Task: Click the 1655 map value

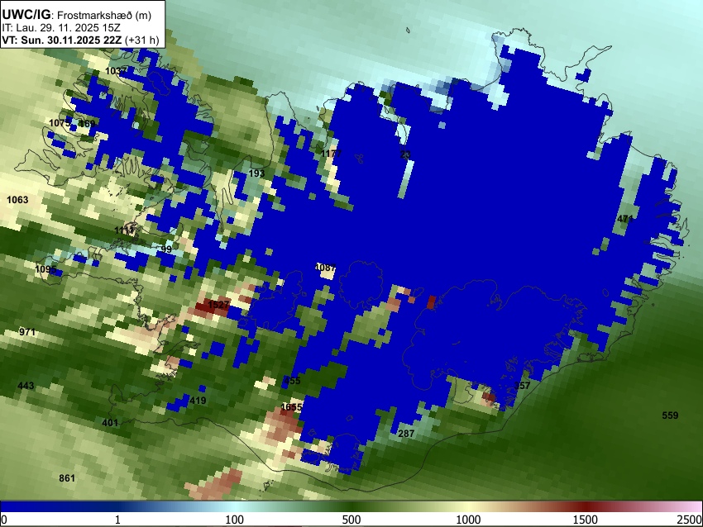Action: tap(291, 407)
